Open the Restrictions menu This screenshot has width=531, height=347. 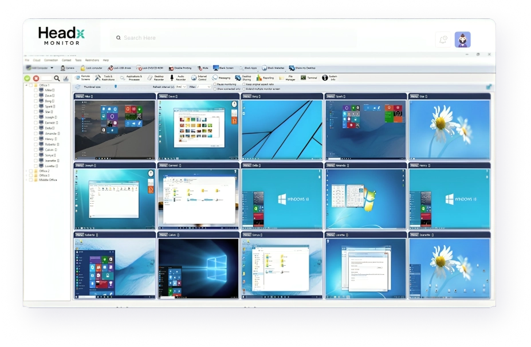(92, 60)
